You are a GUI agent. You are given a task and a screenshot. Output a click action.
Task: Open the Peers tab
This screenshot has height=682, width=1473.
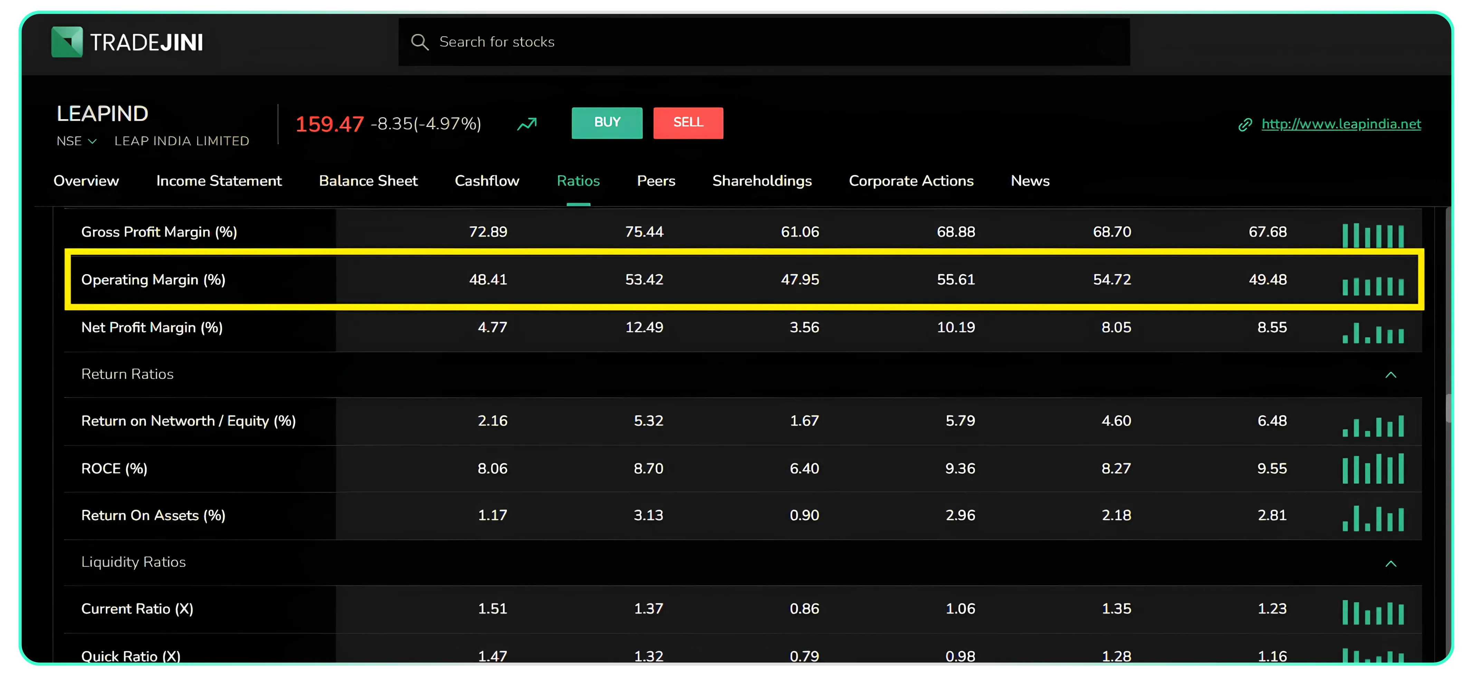point(656,181)
